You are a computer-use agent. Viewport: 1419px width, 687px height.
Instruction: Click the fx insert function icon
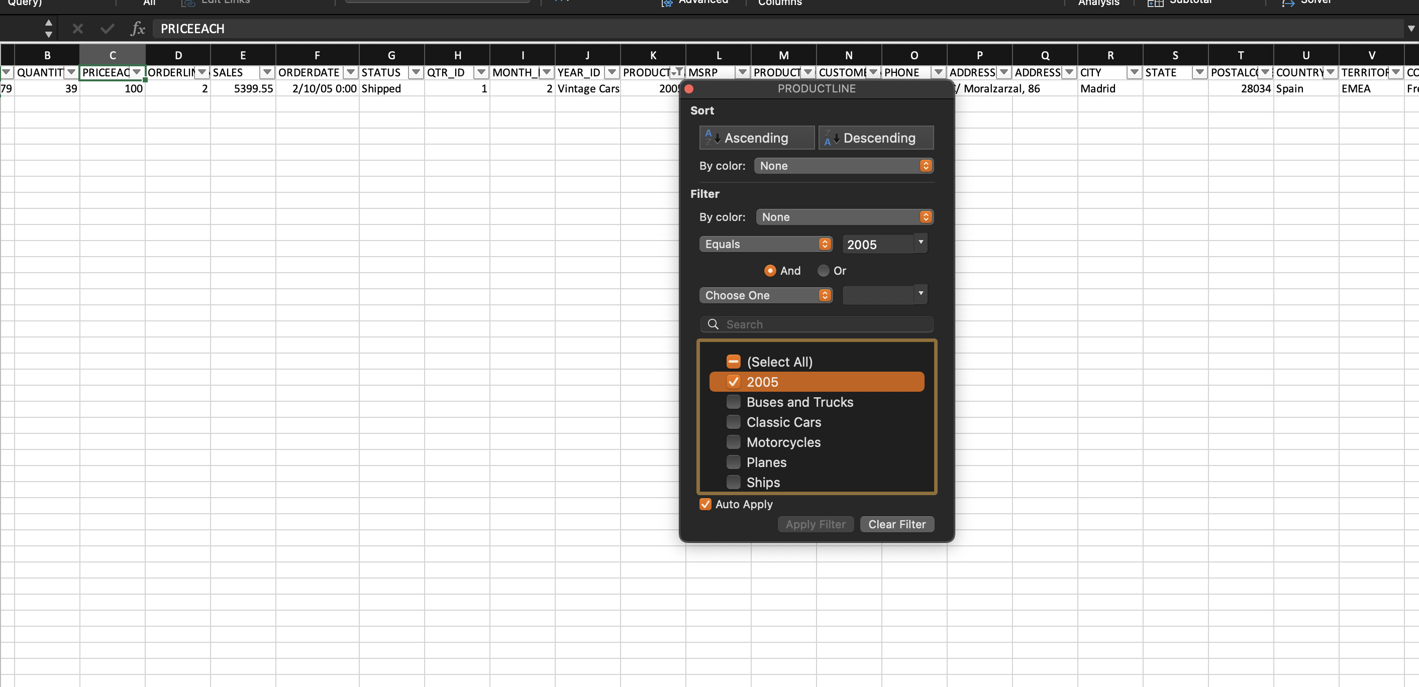pyautogui.click(x=137, y=29)
